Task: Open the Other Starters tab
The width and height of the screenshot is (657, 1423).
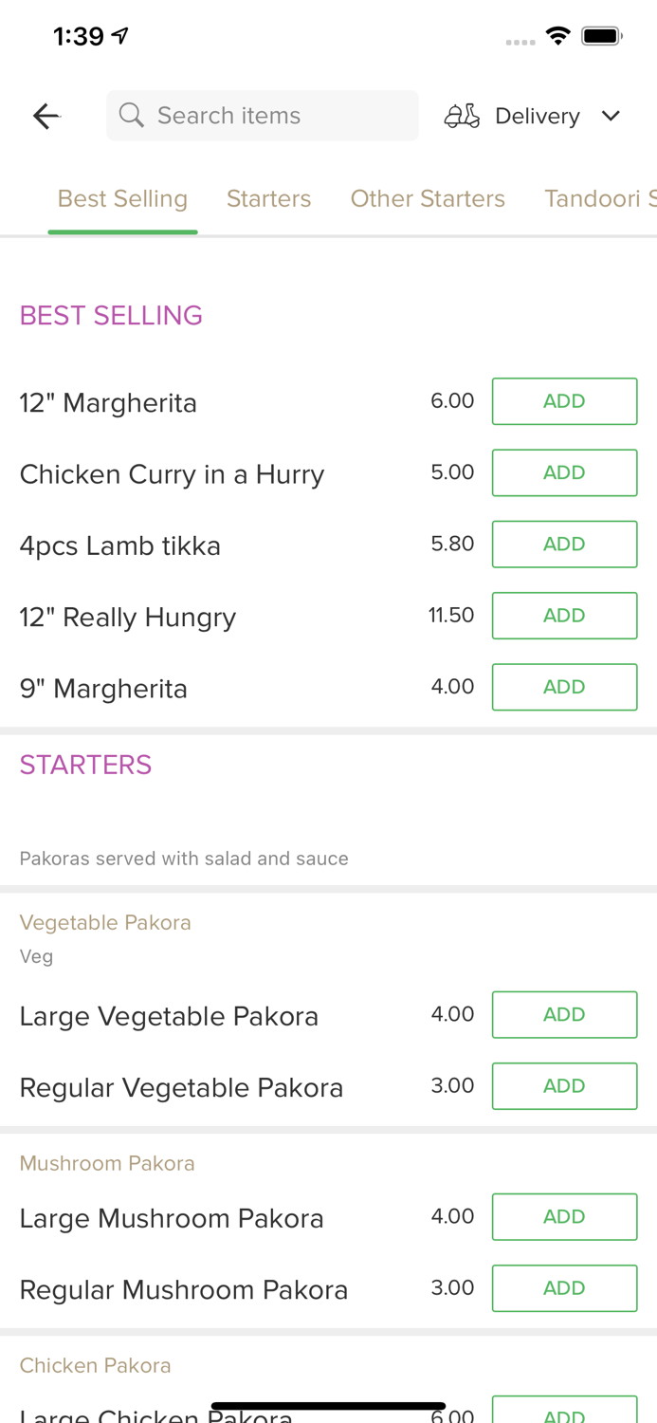Action: pyautogui.click(x=428, y=198)
